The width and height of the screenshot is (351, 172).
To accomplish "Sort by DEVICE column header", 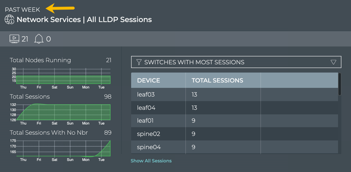I will (149, 80).
